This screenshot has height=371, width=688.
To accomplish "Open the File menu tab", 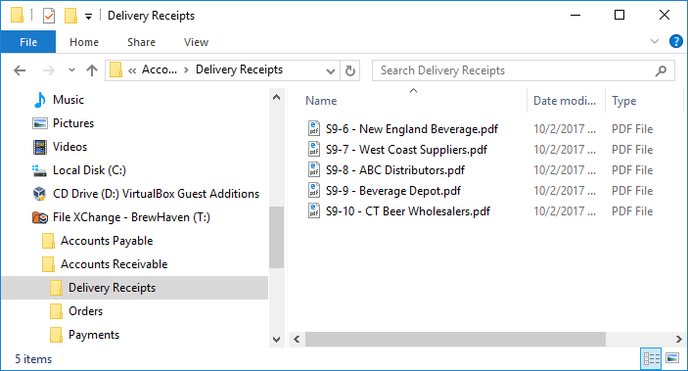I will pos(28,42).
